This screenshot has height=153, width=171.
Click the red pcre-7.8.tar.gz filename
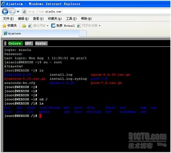coord(106,83)
